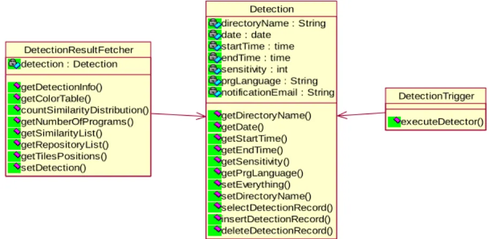Click the lock icon beside prgLanguage attribute
This screenshot has height=239, width=489.
click(x=215, y=81)
